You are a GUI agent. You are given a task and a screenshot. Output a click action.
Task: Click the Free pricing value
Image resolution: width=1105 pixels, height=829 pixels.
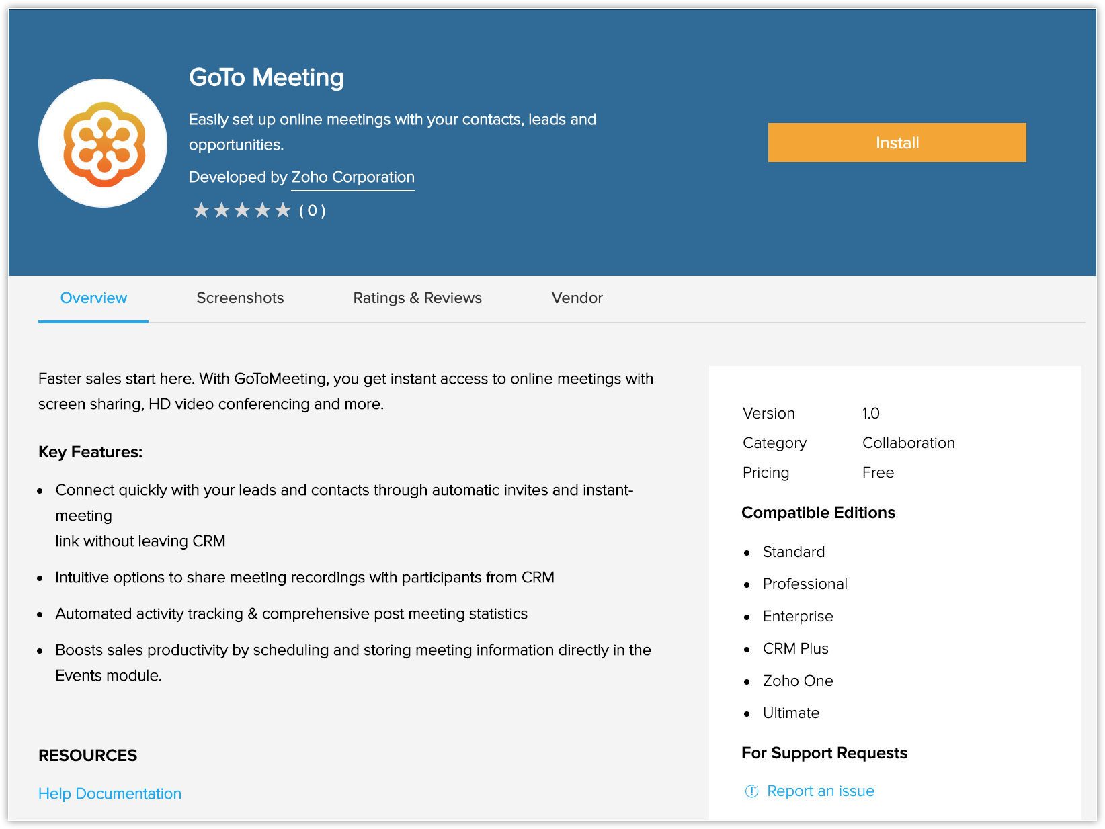coord(878,473)
